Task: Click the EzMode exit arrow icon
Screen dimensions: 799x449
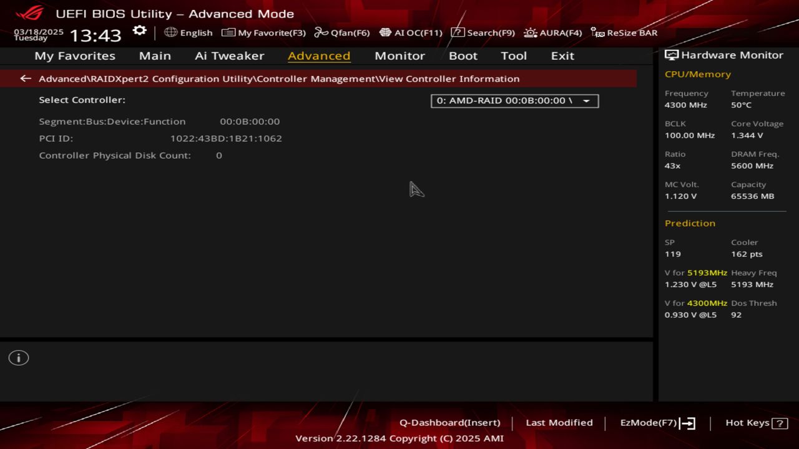Action: [x=687, y=423]
